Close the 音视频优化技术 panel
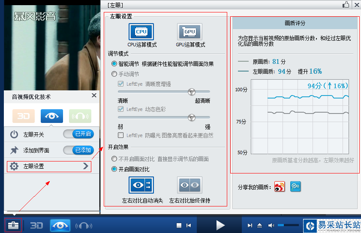Viewport: 361px width, 233px height. pyautogui.click(x=94, y=95)
